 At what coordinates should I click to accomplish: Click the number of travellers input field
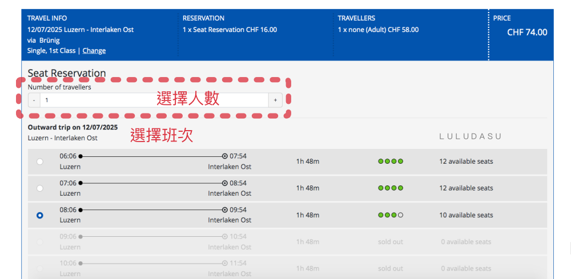point(154,100)
